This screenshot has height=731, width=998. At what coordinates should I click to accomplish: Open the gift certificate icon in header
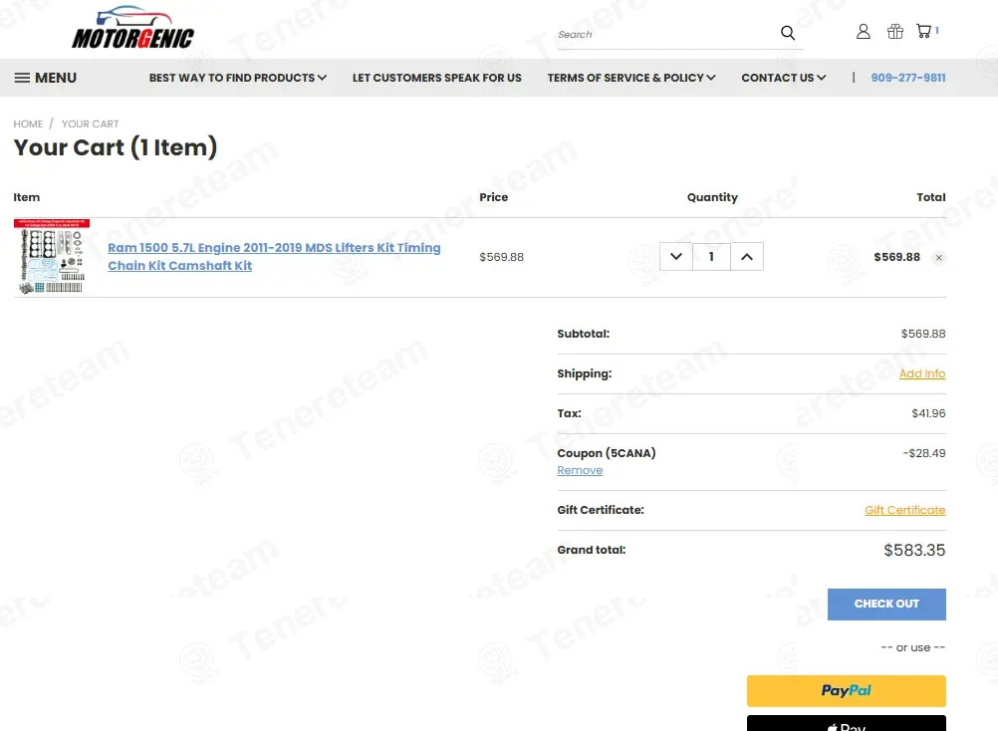tap(894, 31)
